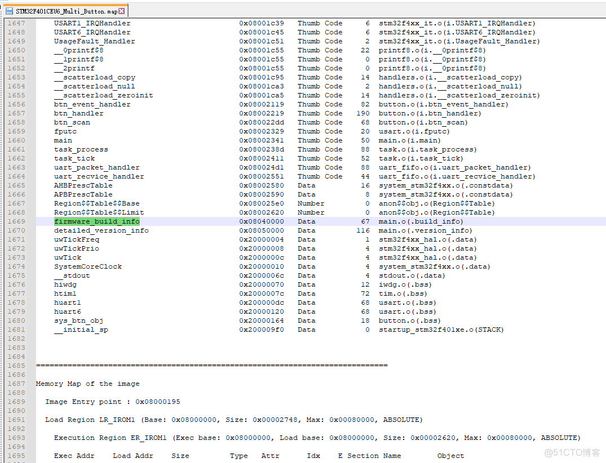Click the btn_handler symbol name
Screen dimensions: 606x463
pyautogui.click(x=79, y=114)
